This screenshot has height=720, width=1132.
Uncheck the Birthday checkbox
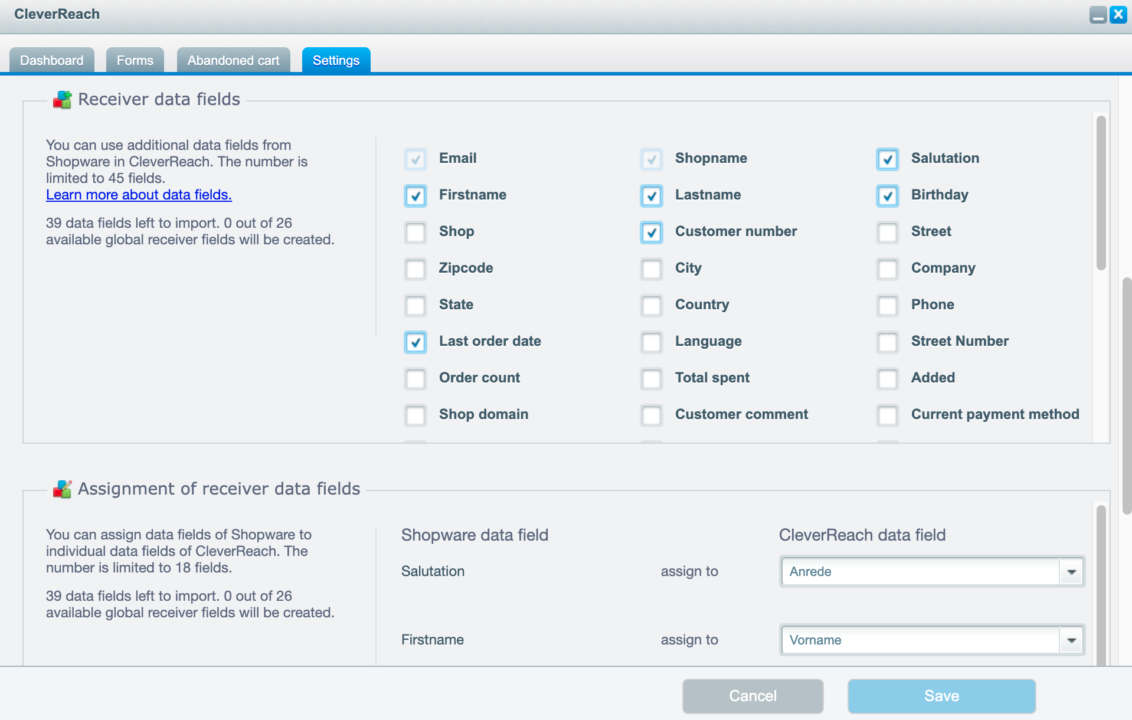pos(888,196)
